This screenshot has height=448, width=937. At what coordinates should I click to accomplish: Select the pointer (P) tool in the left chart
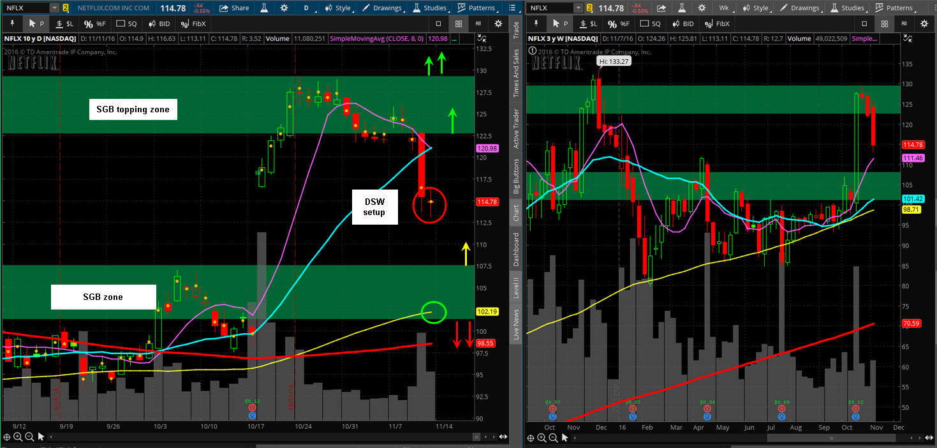[37, 24]
